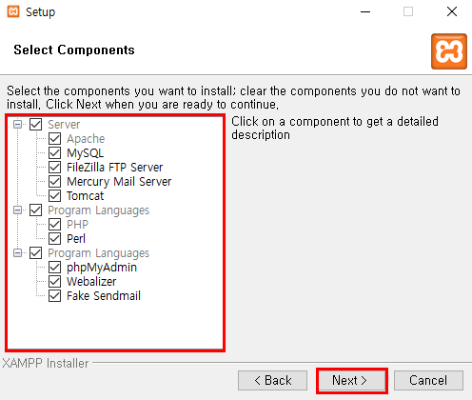This screenshot has height=400, width=472.
Task: Go to the Next step
Action: [x=352, y=380]
